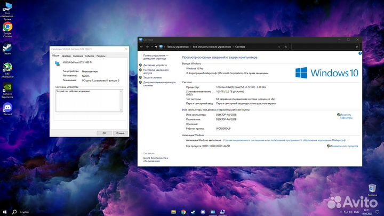Open Дополнительные параметры системы link
Viewport: 384px width, 216px height.
point(159,84)
